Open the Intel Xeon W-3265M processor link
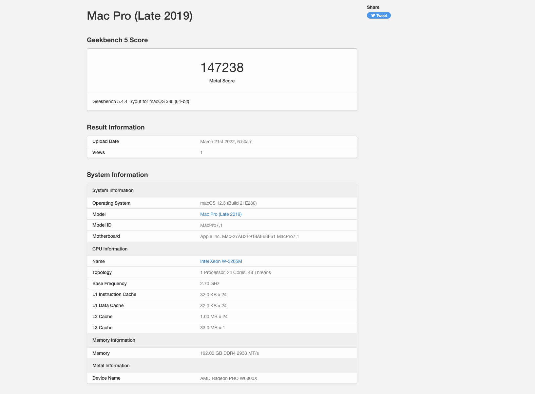535x394 pixels. pyautogui.click(x=221, y=261)
